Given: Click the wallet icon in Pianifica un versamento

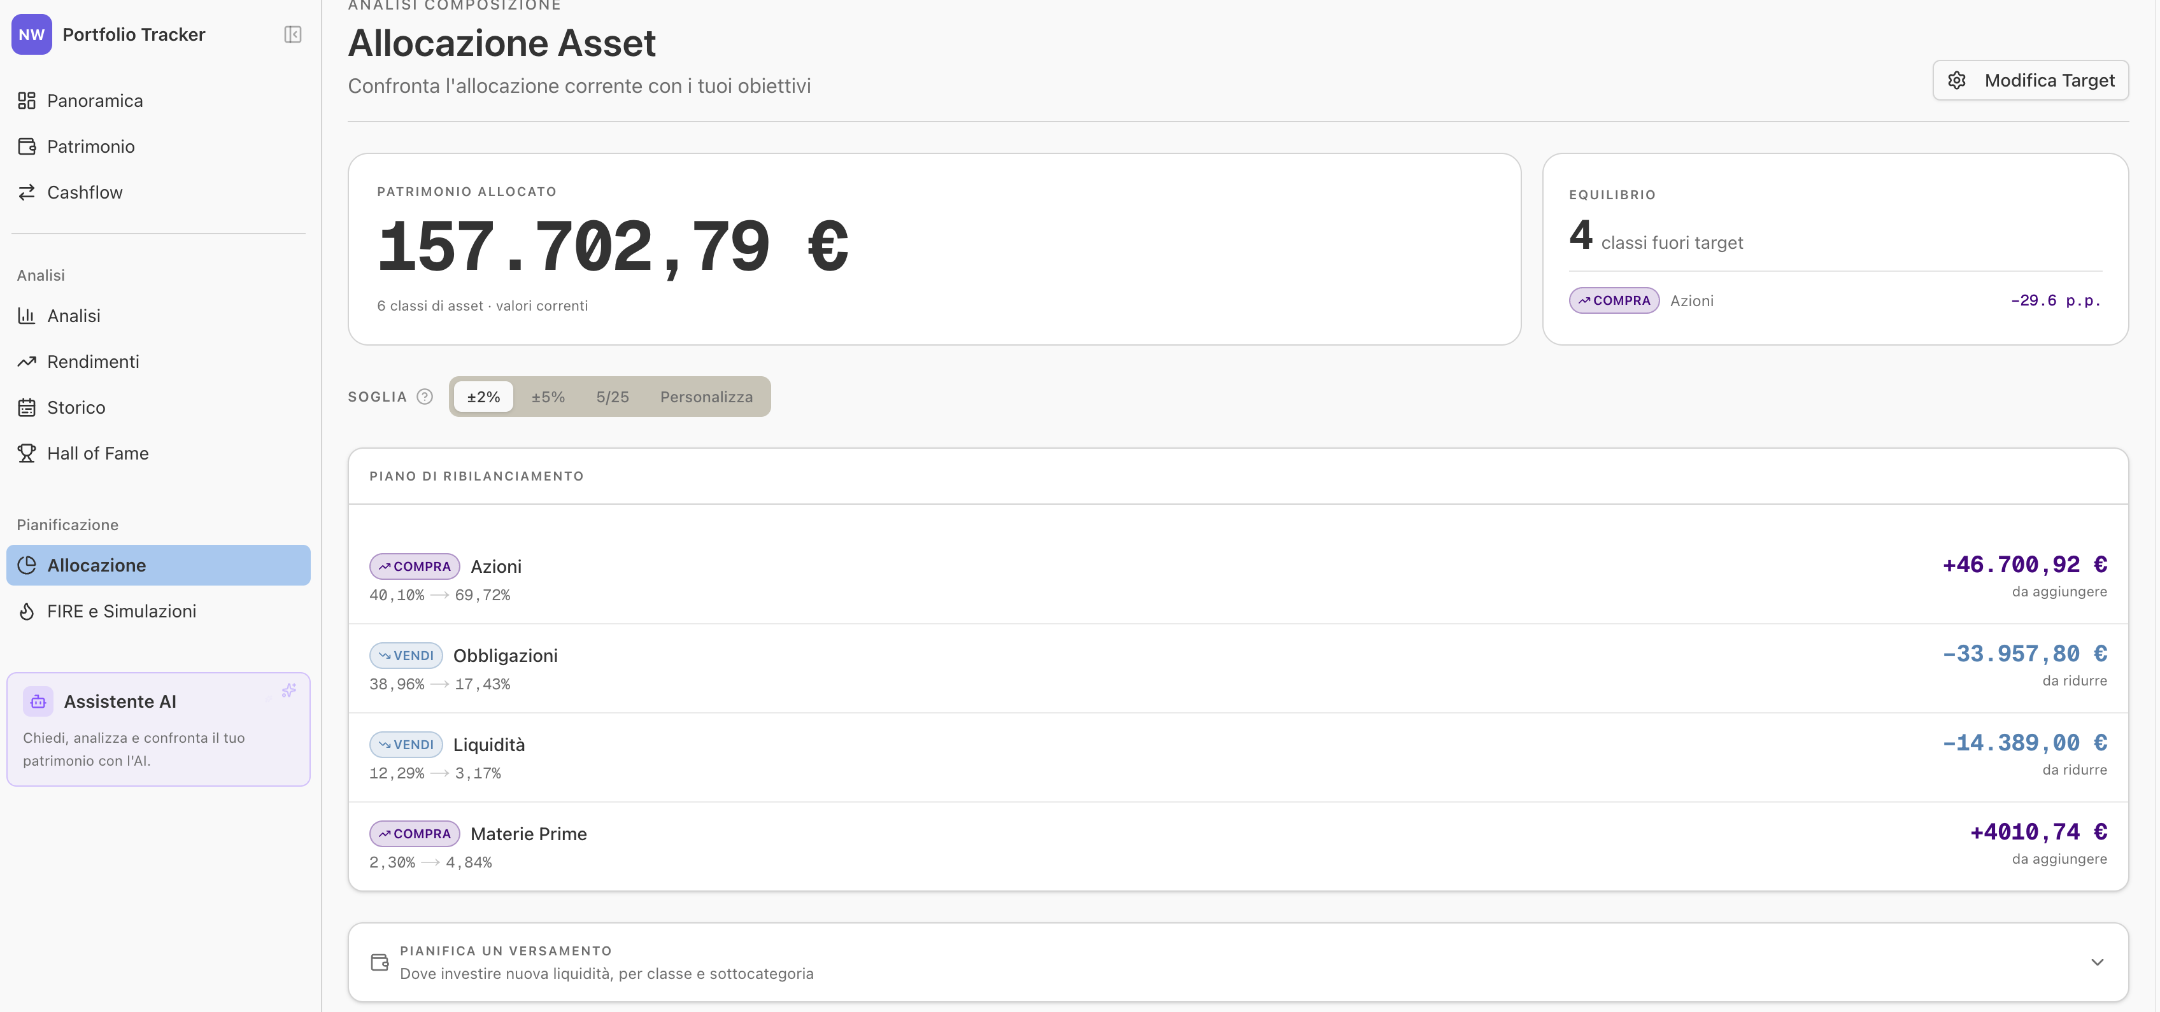Looking at the screenshot, I should tap(380, 962).
